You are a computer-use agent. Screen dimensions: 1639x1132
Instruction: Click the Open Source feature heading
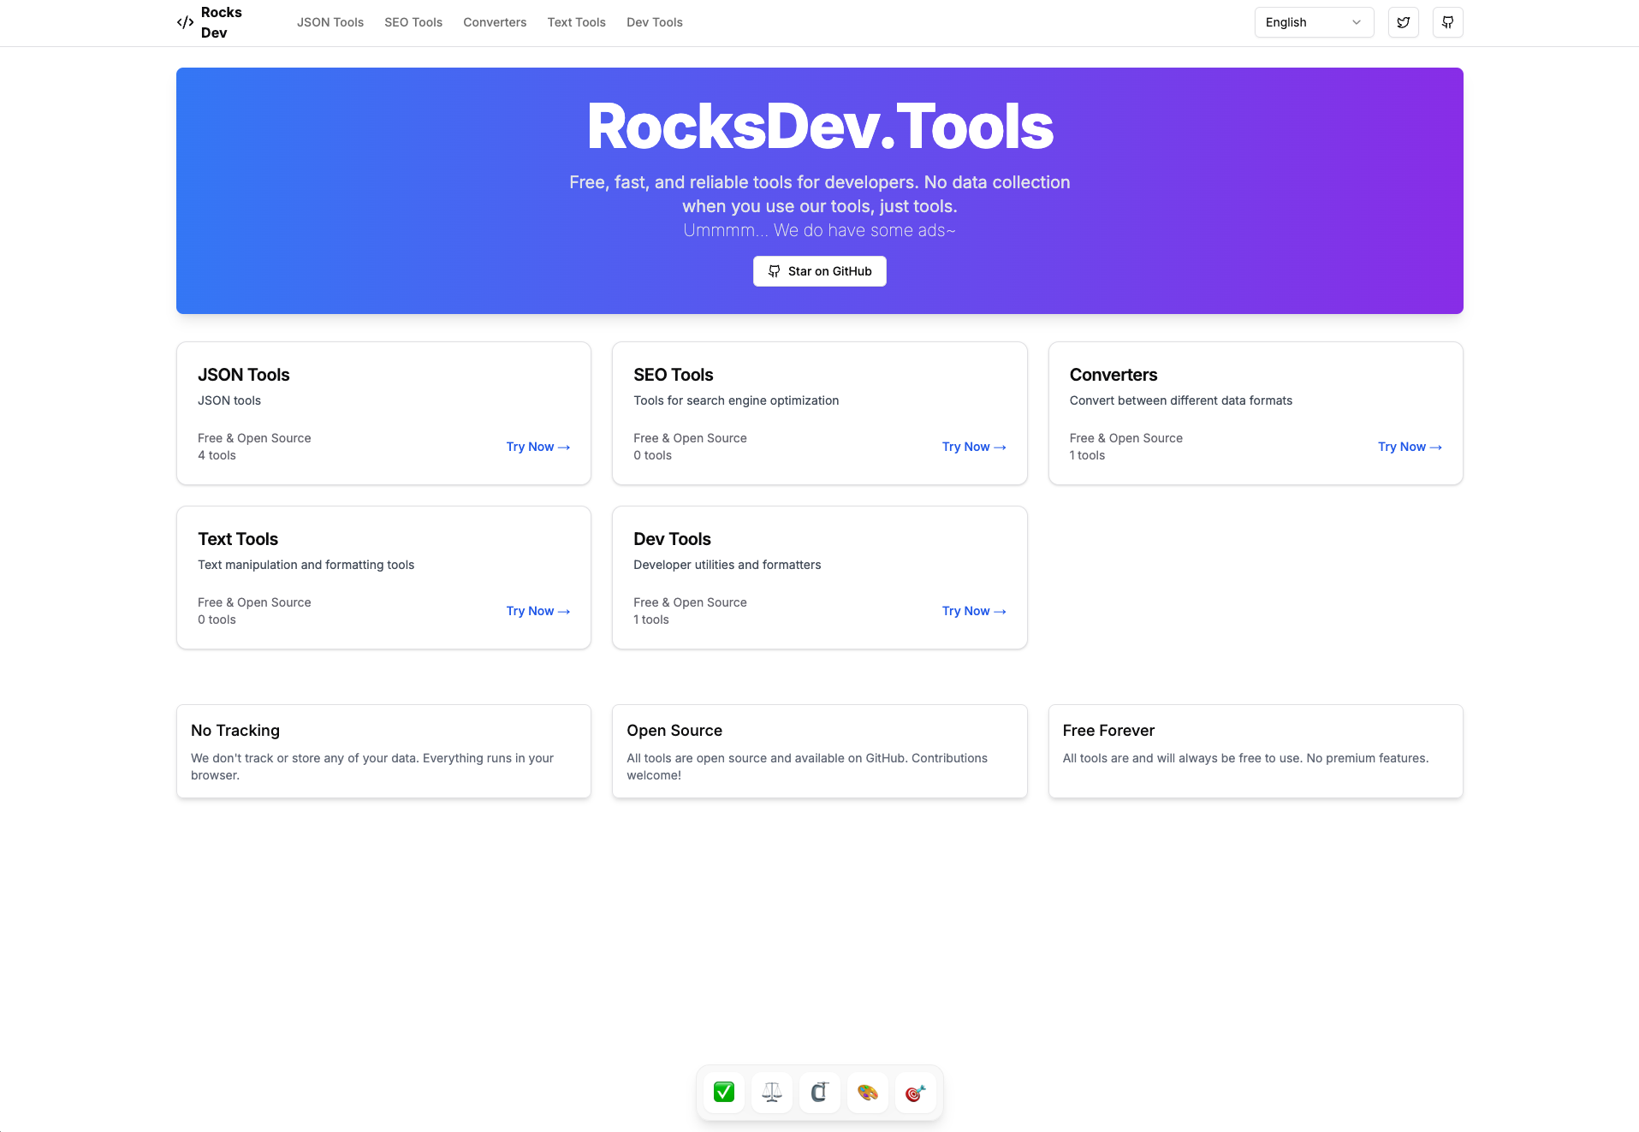pos(674,731)
